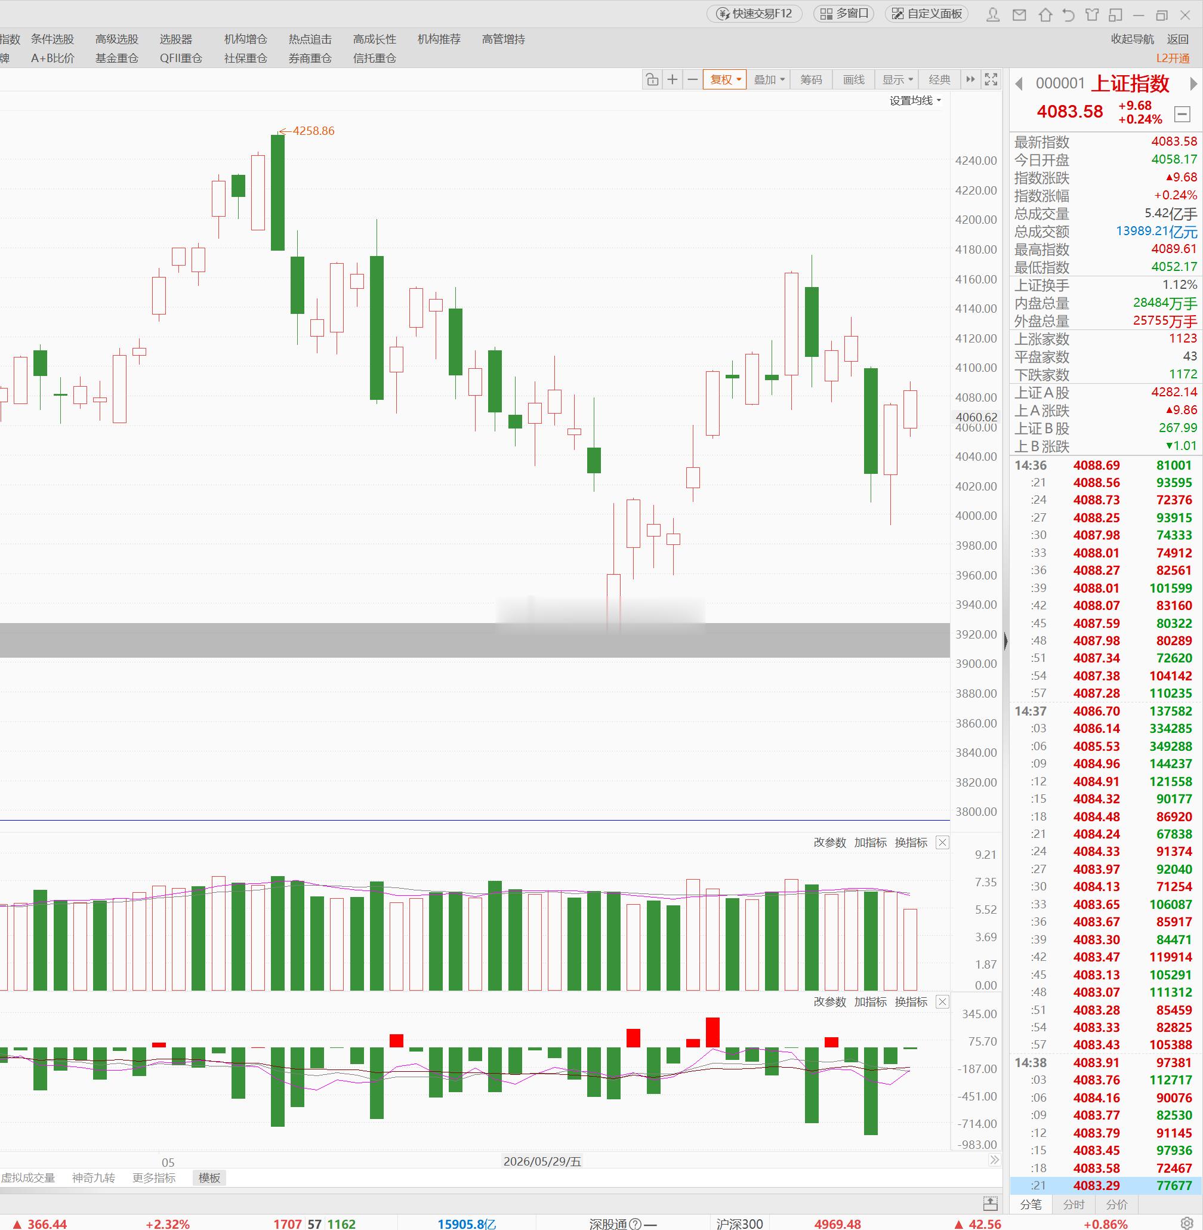1203x1230 pixels.
Task: Click the L2开通 link
Action: (x=1173, y=58)
